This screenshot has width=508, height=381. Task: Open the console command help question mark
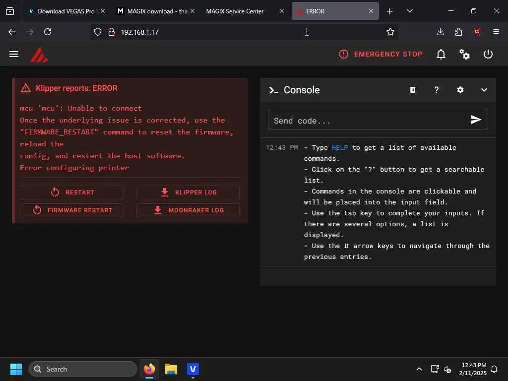click(437, 90)
